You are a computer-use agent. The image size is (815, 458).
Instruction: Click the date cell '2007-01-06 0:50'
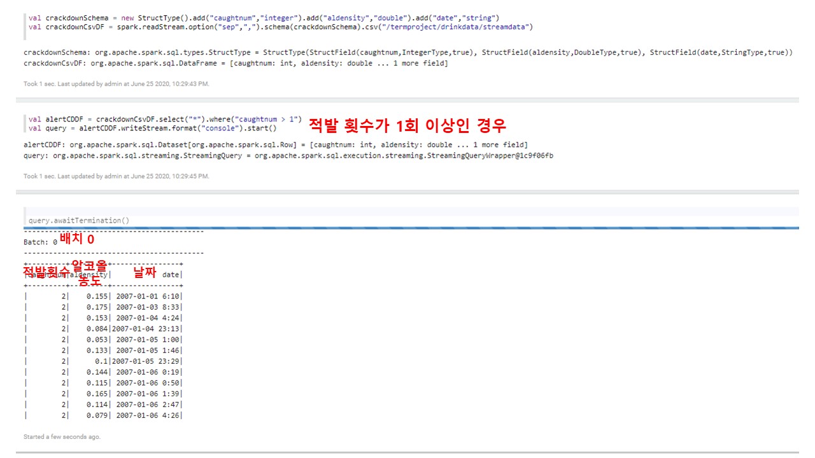click(148, 383)
